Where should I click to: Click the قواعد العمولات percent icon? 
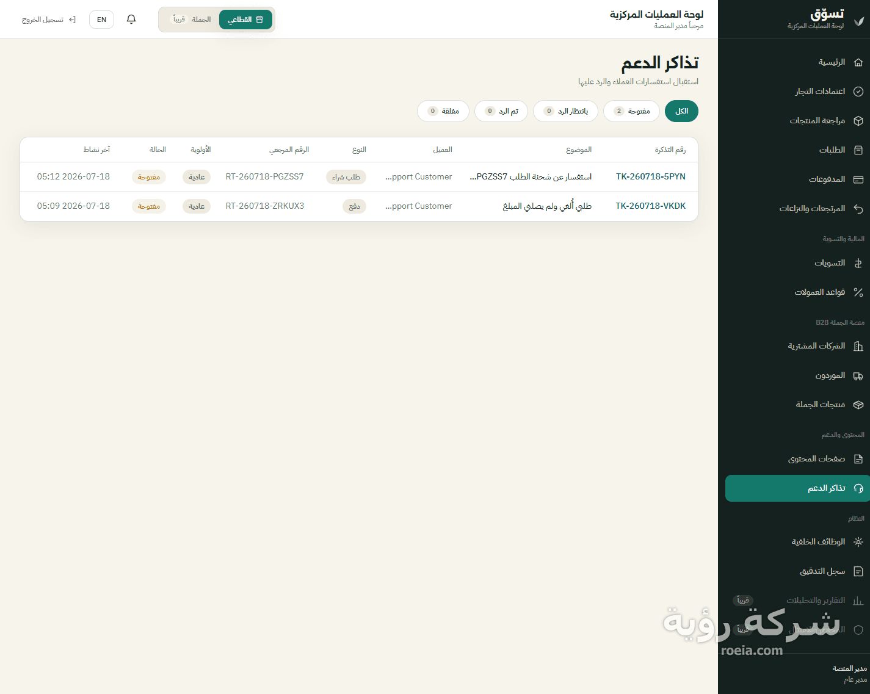pos(858,292)
